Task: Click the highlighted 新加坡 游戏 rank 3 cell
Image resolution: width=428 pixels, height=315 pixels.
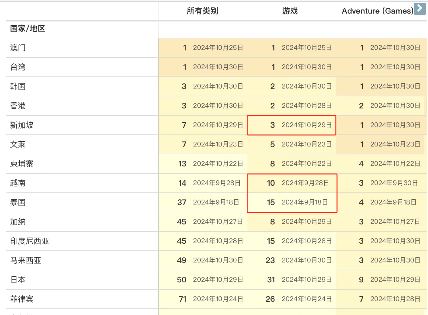Action: (x=291, y=125)
